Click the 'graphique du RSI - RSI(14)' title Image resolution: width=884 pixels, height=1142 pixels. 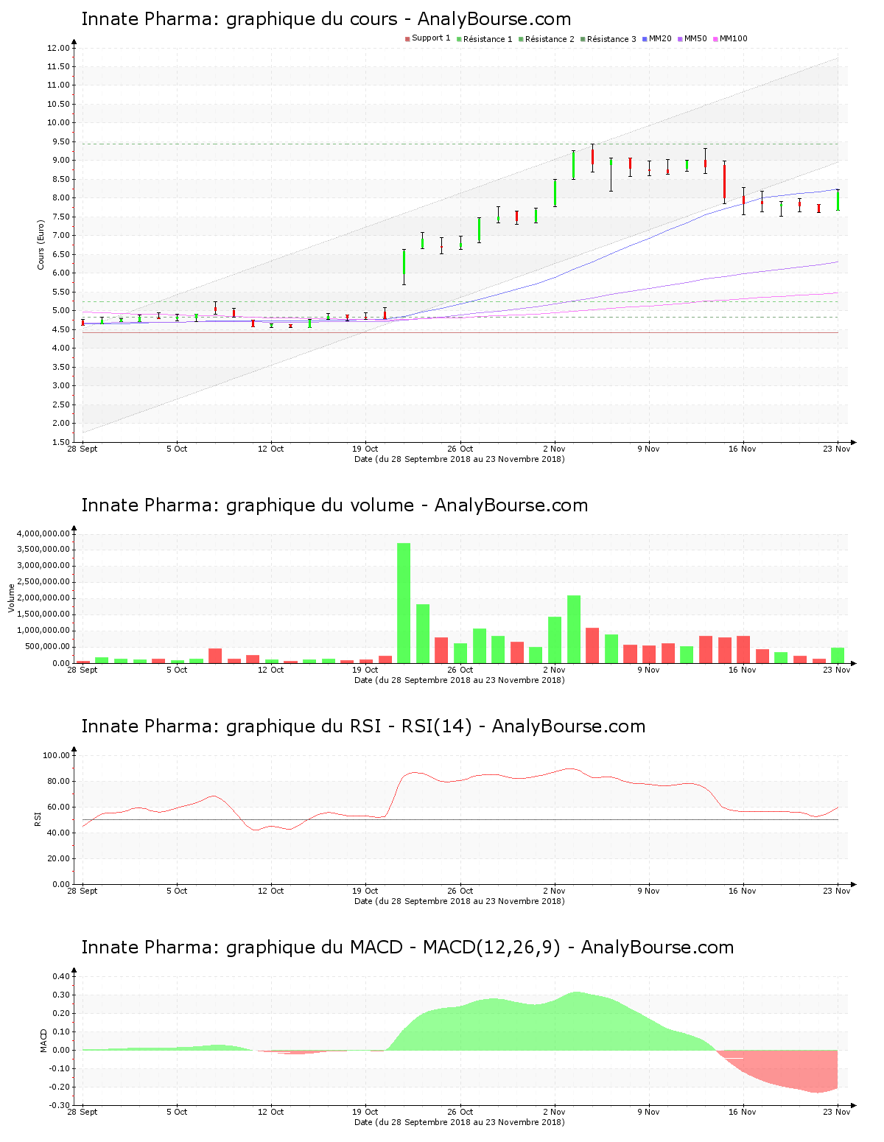point(363,726)
